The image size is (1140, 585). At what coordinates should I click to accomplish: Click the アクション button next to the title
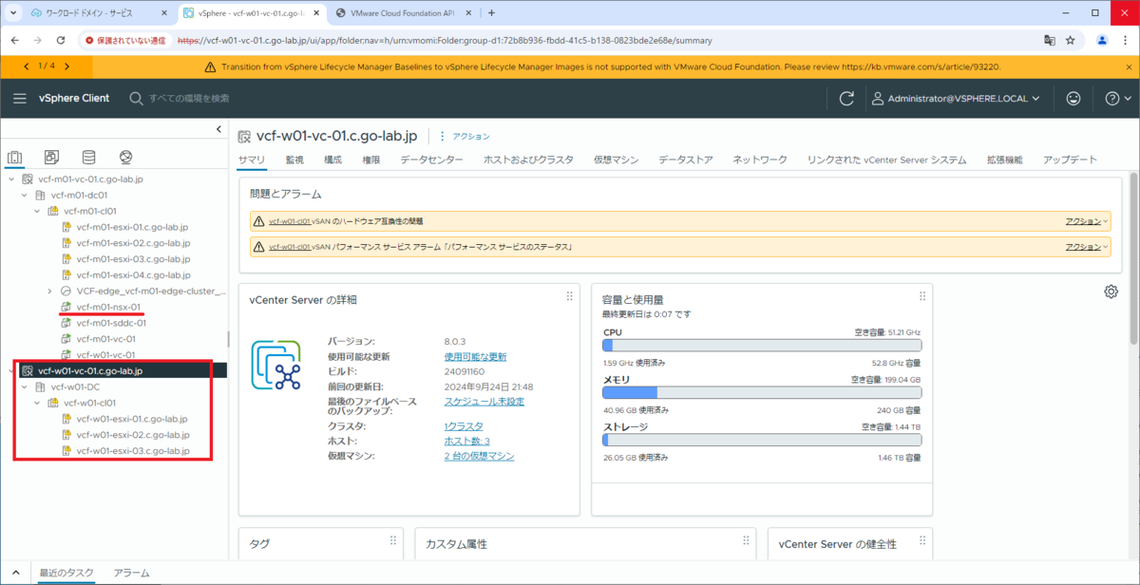[x=471, y=137]
